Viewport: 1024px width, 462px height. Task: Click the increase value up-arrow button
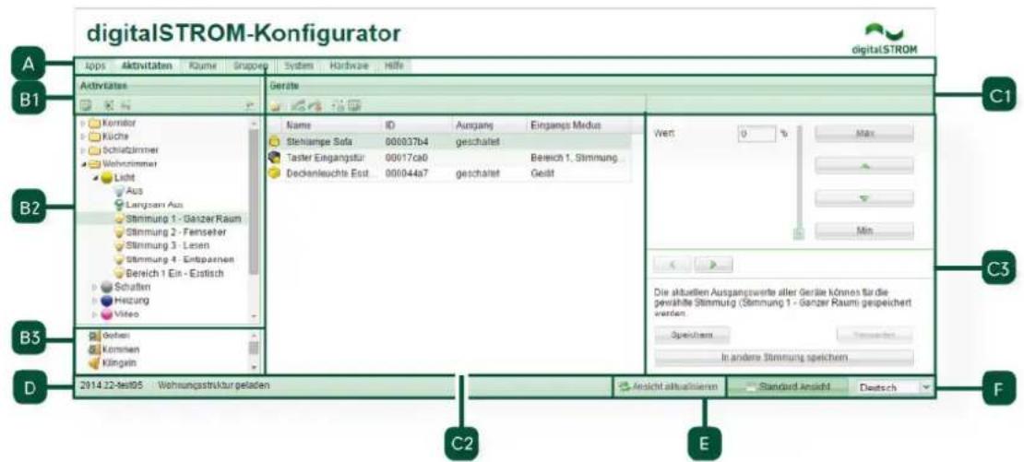pyautogui.click(x=864, y=166)
